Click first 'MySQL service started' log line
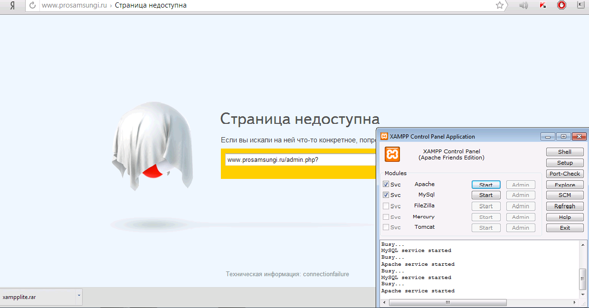The width and height of the screenshot is (589, 308). point(416,251)
